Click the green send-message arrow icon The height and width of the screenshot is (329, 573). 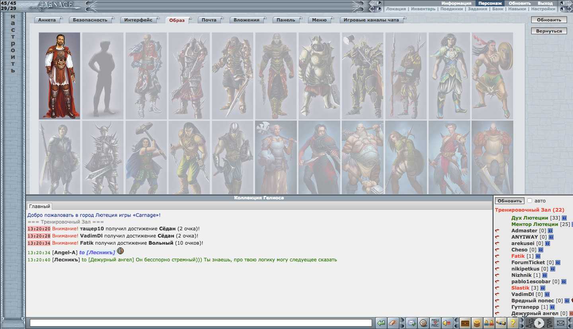pos(381,323)
